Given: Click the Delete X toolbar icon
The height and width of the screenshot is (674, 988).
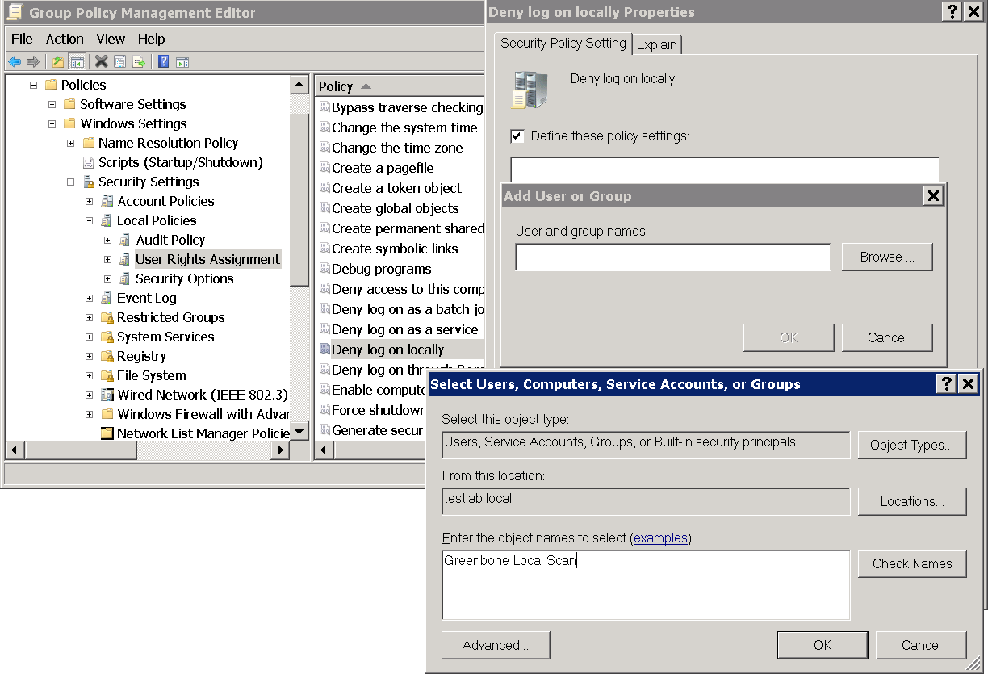Looking at the screenshot, I should point(101,61).
